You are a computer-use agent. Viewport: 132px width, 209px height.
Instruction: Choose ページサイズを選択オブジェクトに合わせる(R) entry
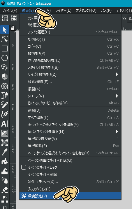(71, 153)
